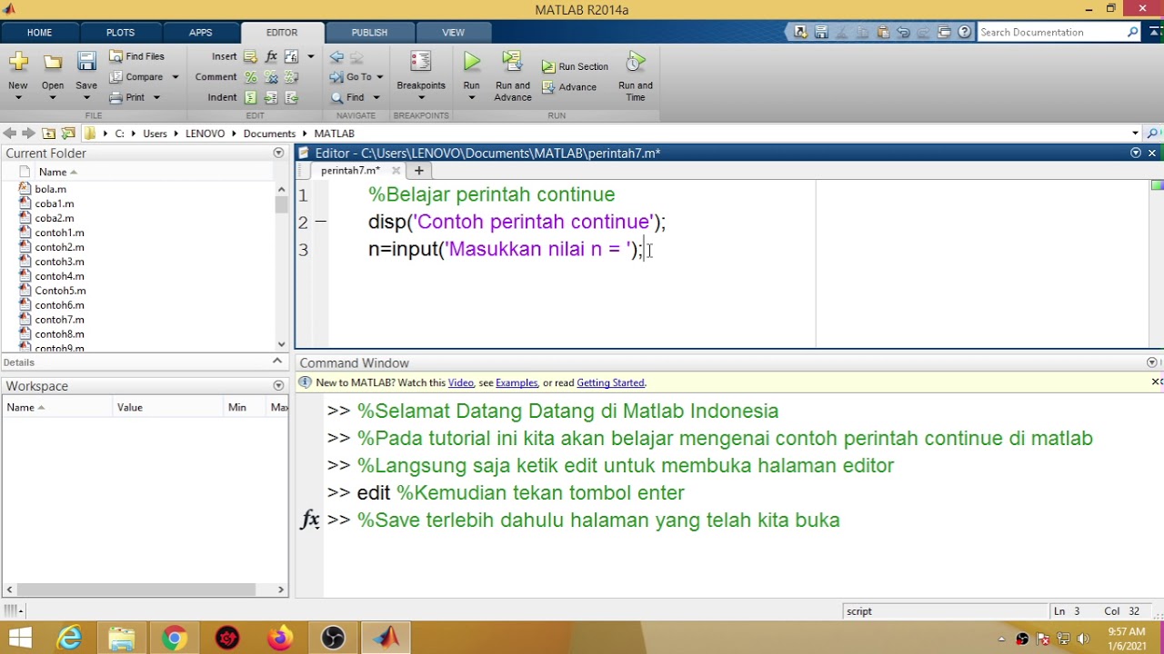This screenshot has height=654, width=1164.
Task: Click Run Section
Action: click(x=575, y=66)
